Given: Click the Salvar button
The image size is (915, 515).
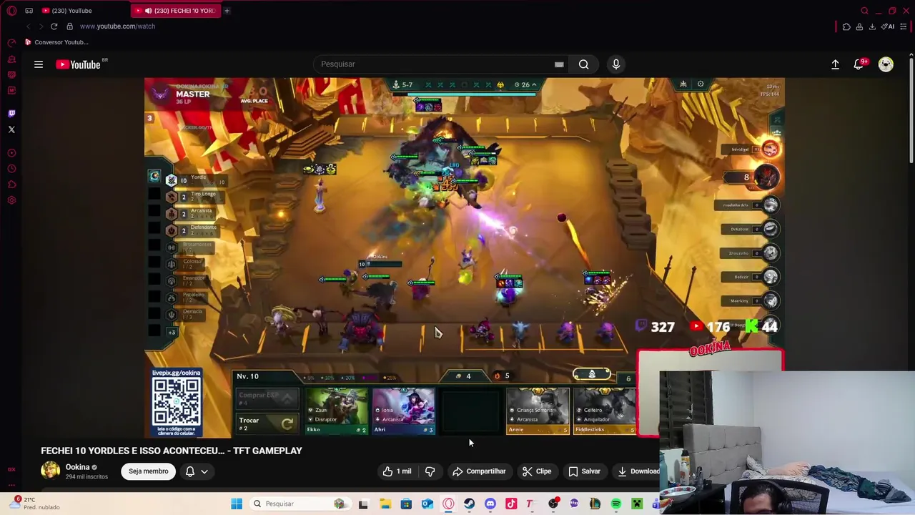Looking at the screenshot, I should [x=584, y=471].
